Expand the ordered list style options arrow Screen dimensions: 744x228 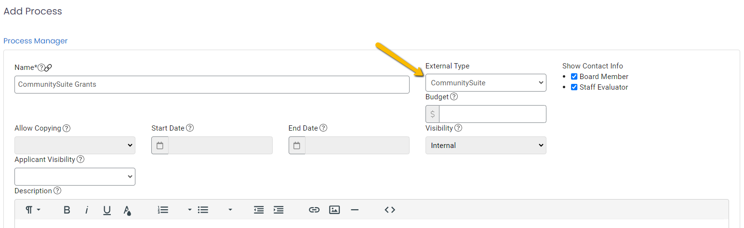point(189,210)
